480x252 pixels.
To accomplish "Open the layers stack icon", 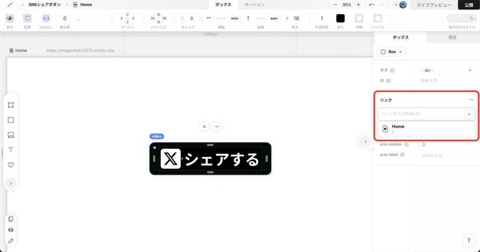I will click(x=11, y=230).
